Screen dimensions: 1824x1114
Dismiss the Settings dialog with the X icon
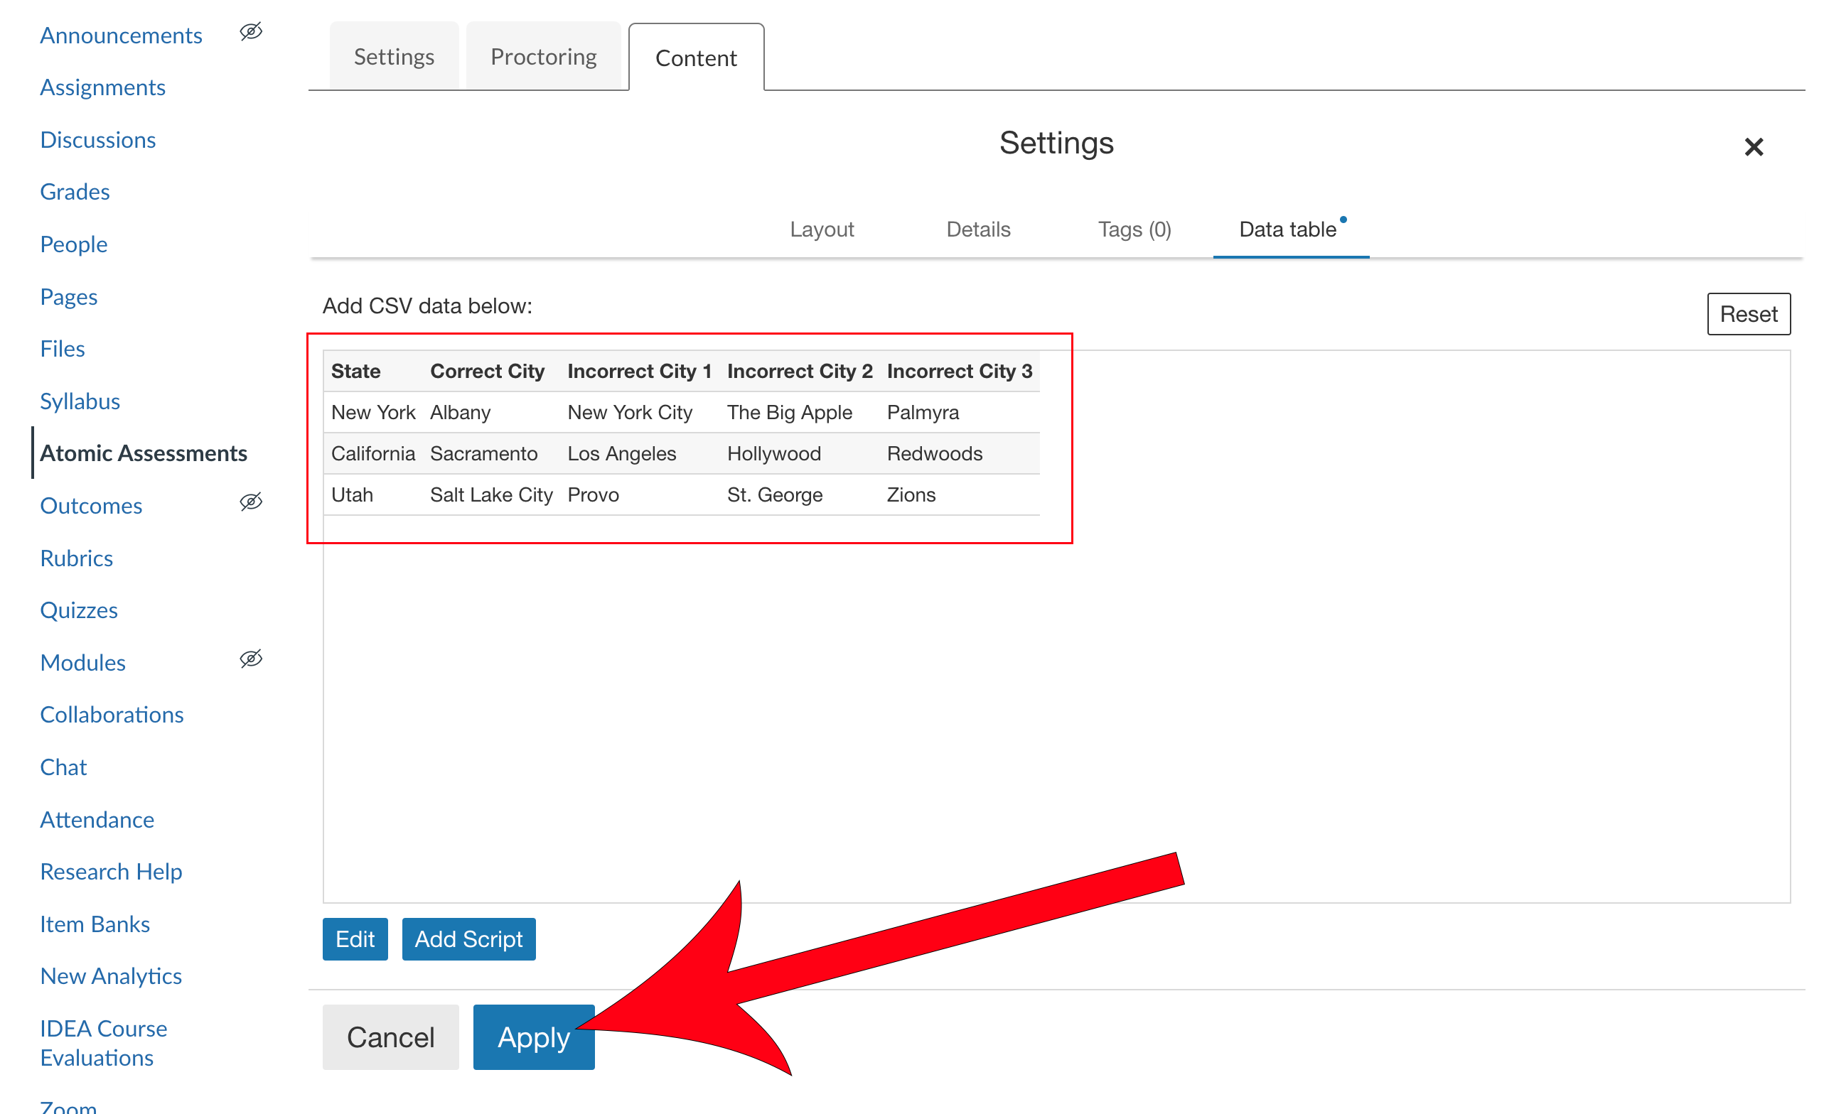coord(1754,147)
